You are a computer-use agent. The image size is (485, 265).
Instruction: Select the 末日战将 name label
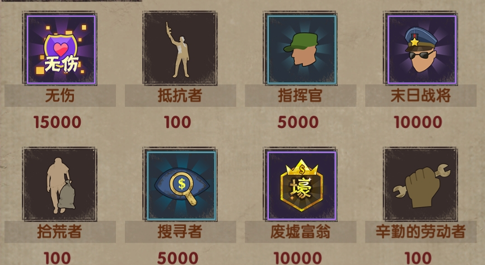pyautogui.click(x=421, y=96)
